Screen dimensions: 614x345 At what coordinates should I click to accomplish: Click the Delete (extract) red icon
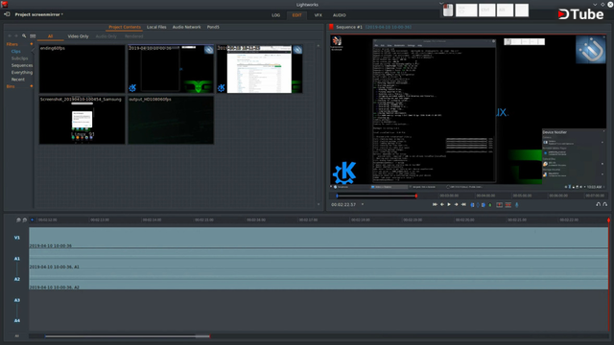point(508,204)
